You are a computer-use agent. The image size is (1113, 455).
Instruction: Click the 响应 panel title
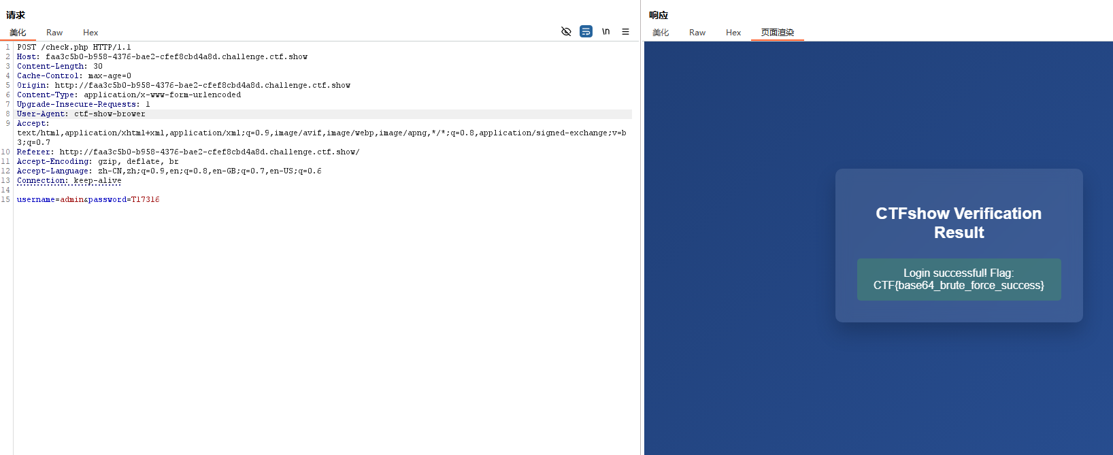pos(659,15)
